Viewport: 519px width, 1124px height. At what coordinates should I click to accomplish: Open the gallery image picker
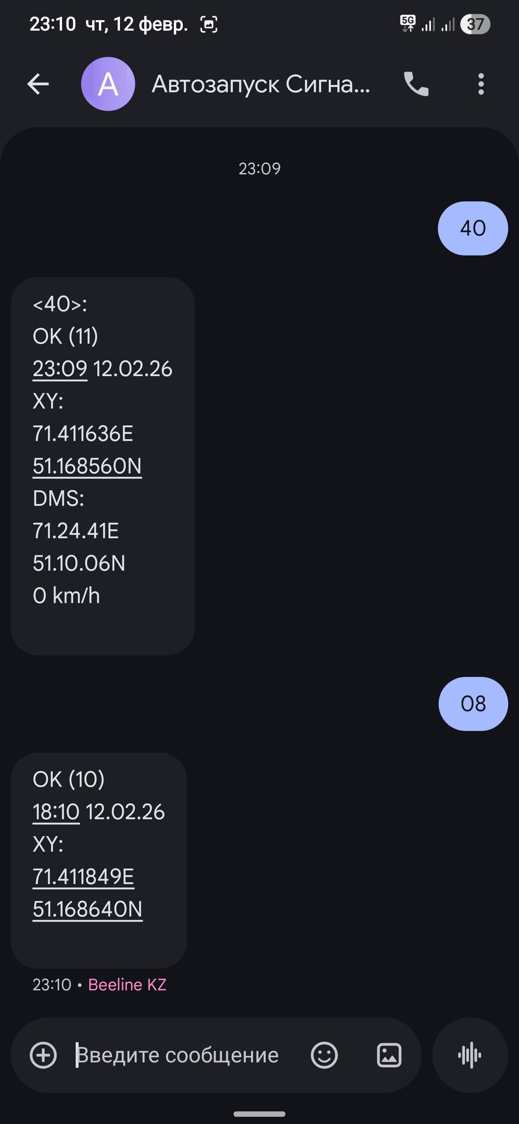[x=389, y=1055]
